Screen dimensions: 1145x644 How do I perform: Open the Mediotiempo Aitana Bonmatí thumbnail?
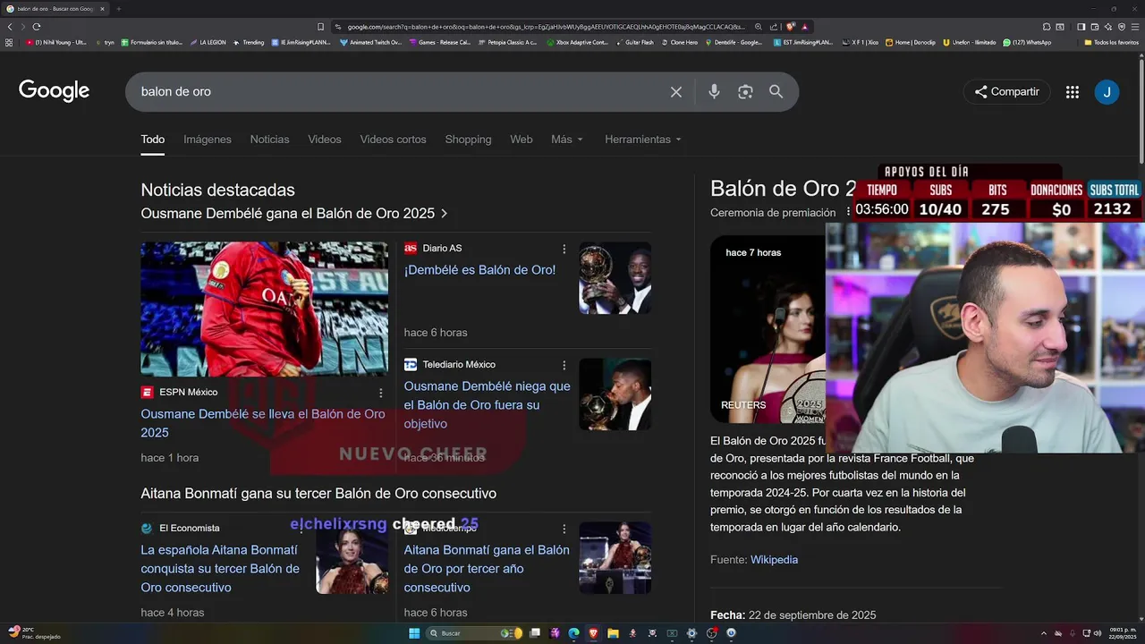click(615, 558)
